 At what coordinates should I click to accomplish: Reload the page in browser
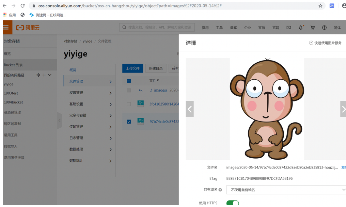coord(22,6)
